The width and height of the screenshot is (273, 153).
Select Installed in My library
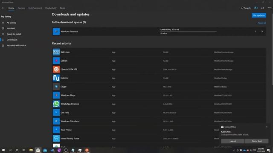click(11, 28)
